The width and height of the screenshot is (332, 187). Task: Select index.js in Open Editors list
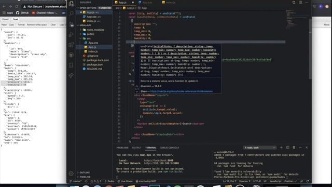[94, 21]
